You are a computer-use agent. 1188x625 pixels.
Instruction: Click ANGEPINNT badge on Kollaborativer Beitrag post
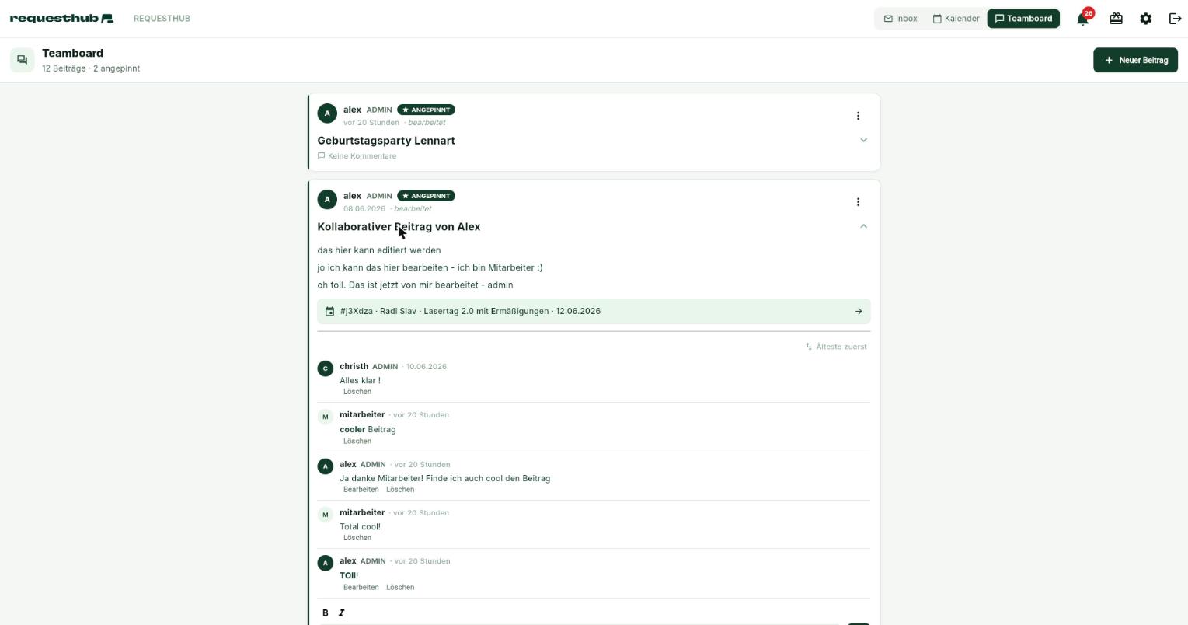coord(426,196)
